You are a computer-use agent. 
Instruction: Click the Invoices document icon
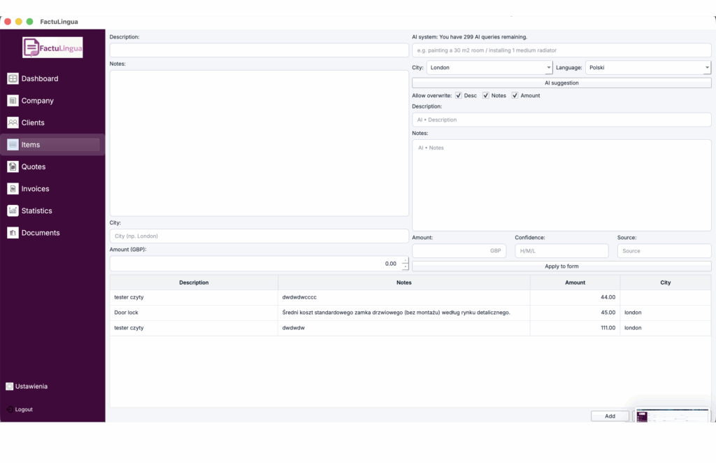[13, 189]
